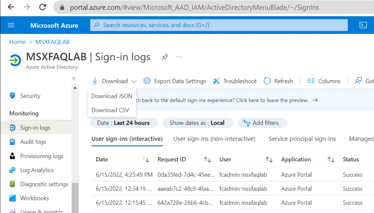Open the 4:25:49 PM sign-in row
This screenshot has width=374, height=213.
pyautogui.click(x=233, y=174)
